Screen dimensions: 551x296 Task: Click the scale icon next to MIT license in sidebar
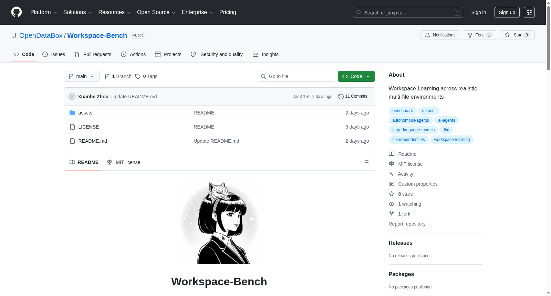(x=392, y=164)
